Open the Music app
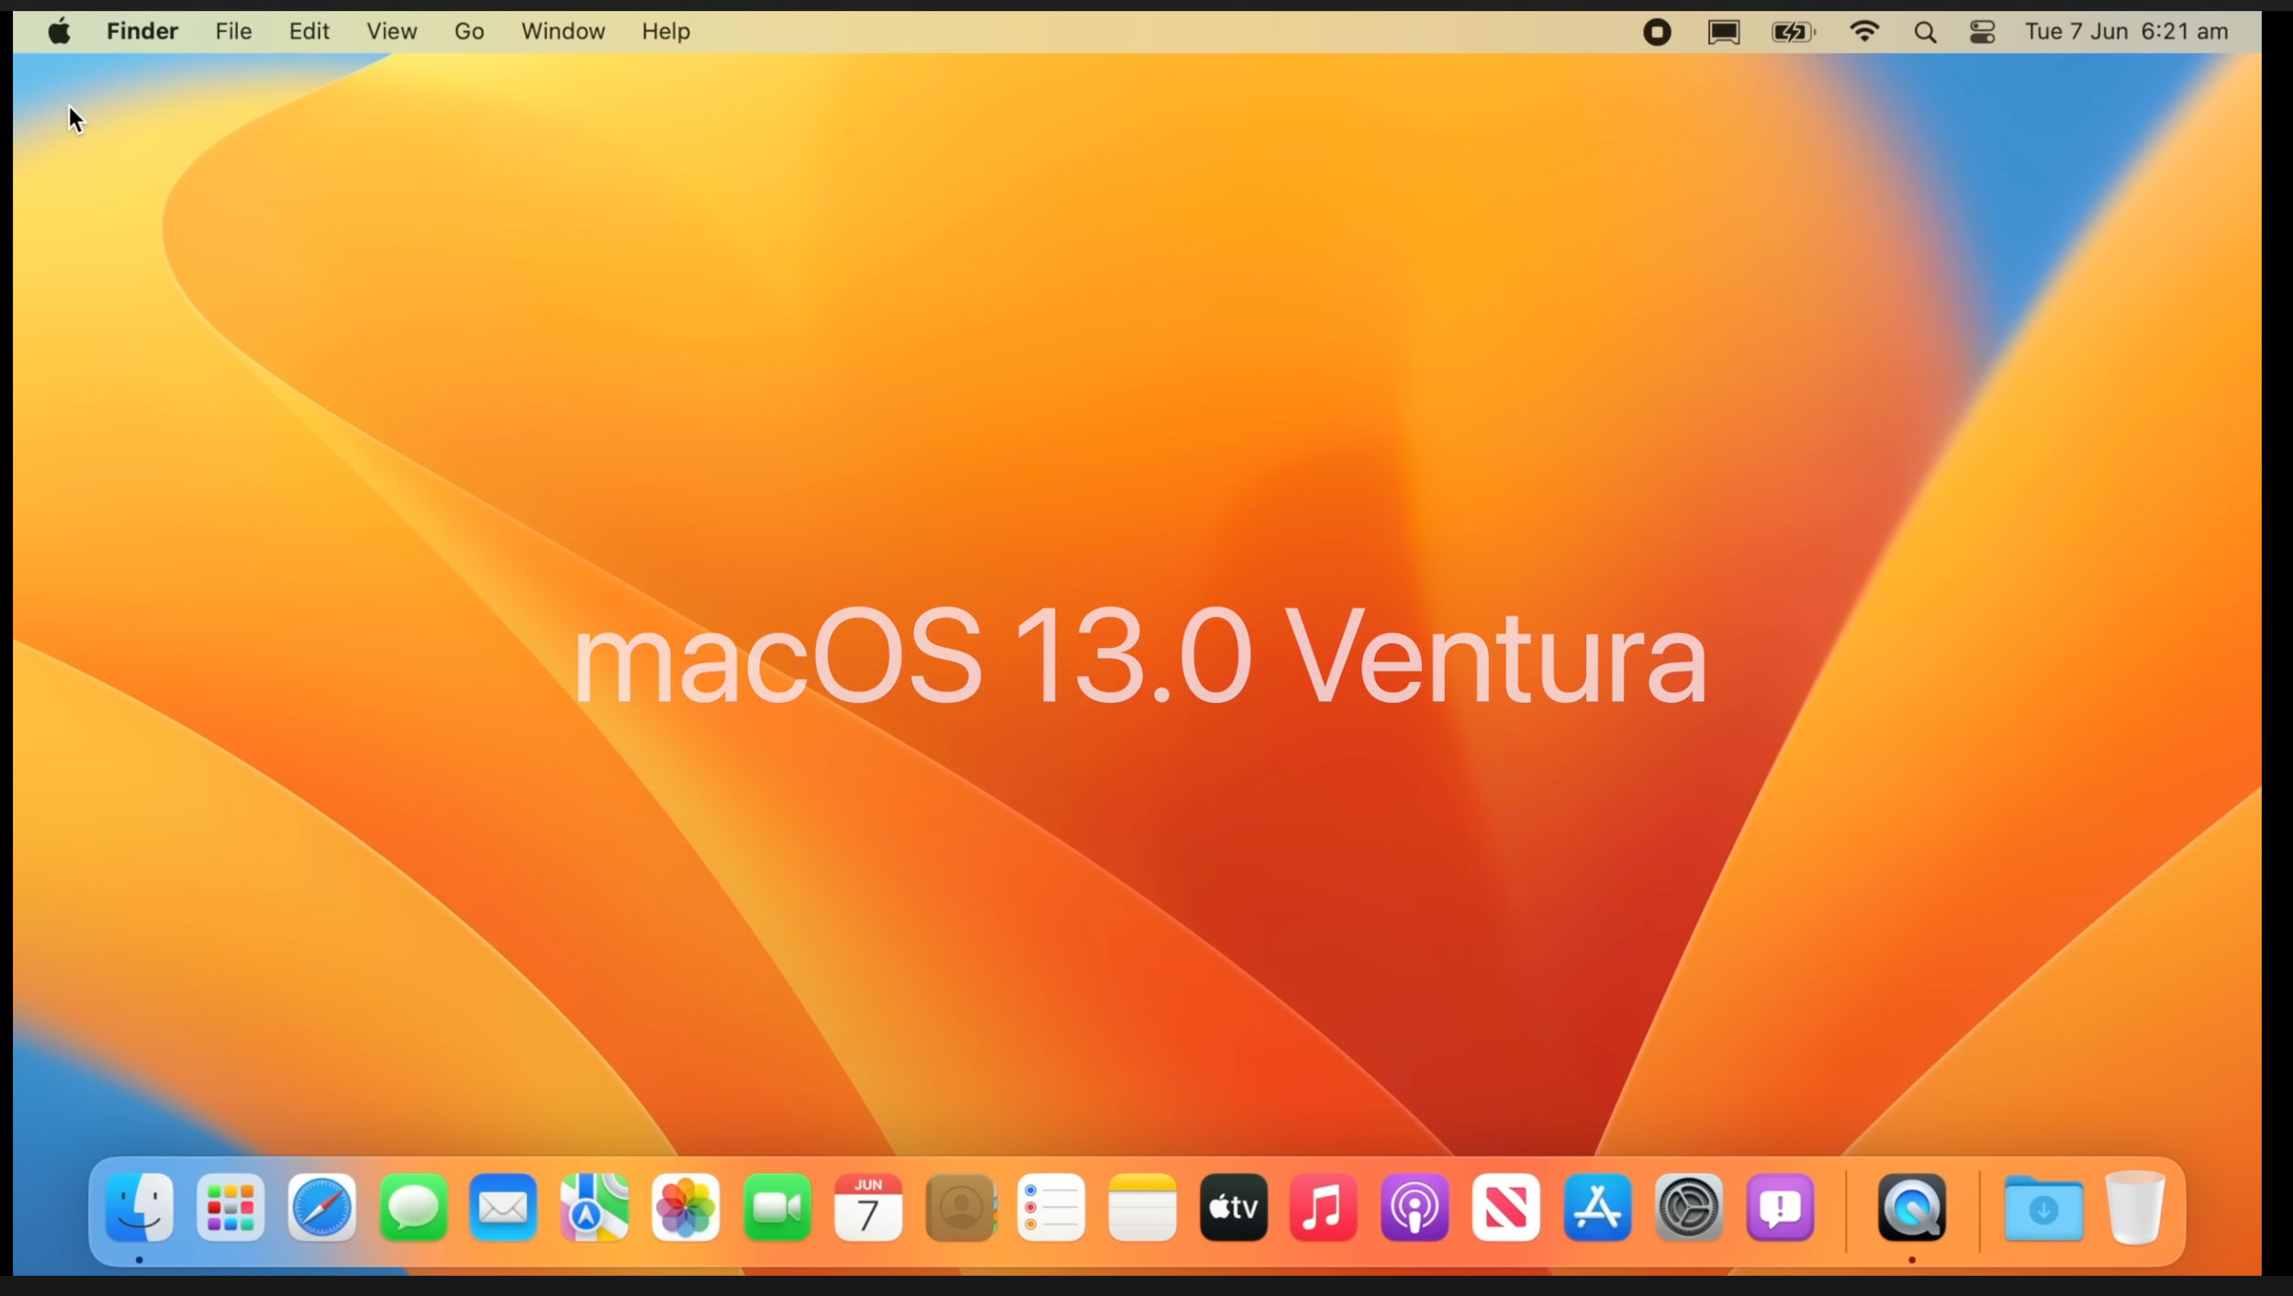This screenshot has height=1296, width=2293. pos(1324,1208)
